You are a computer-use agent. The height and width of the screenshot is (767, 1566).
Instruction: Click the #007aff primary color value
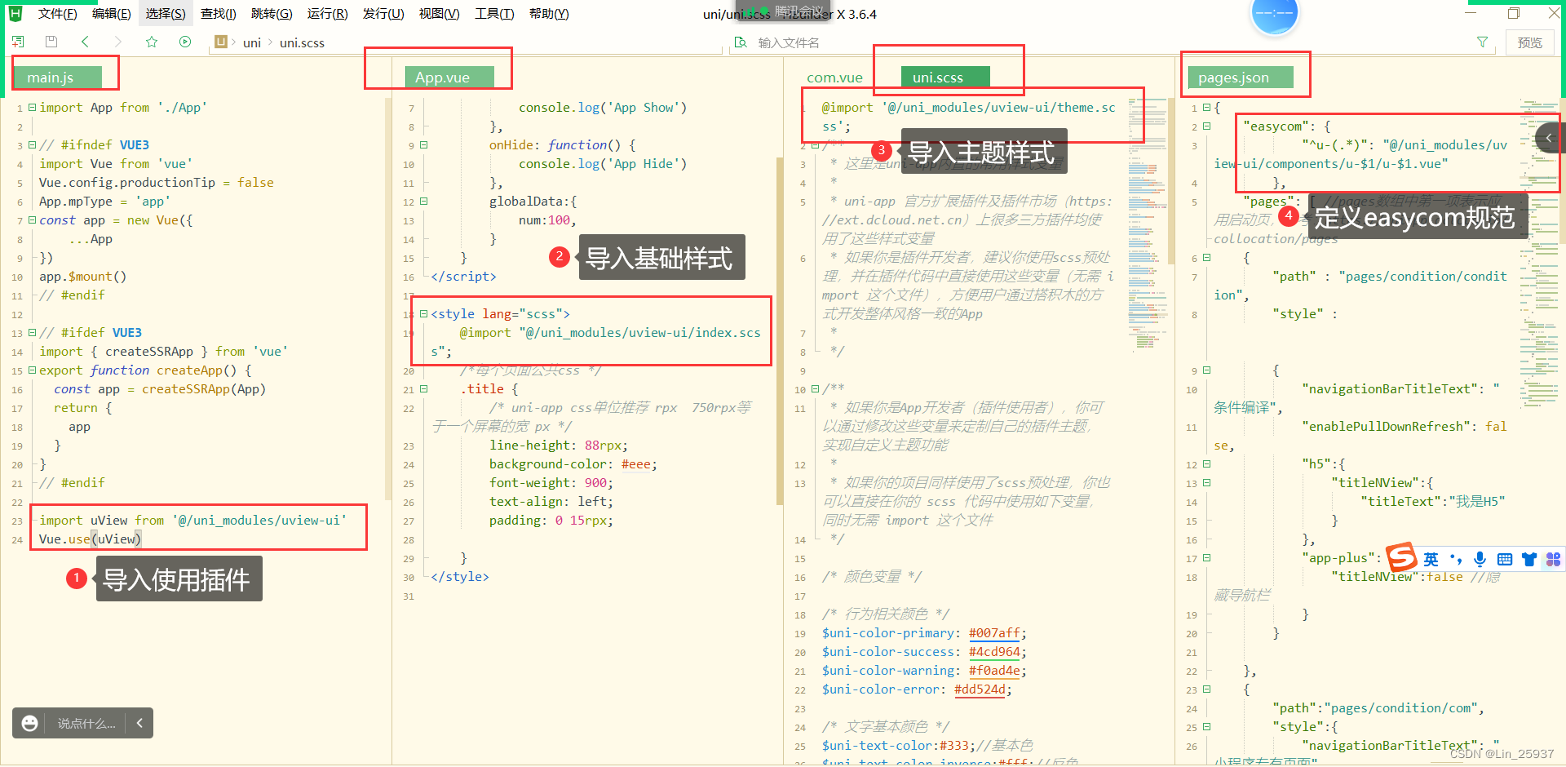[x=994, y=632]
